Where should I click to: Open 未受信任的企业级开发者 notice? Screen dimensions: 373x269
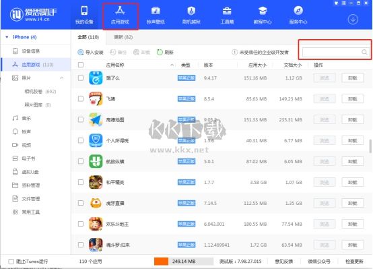click(261, 52)
